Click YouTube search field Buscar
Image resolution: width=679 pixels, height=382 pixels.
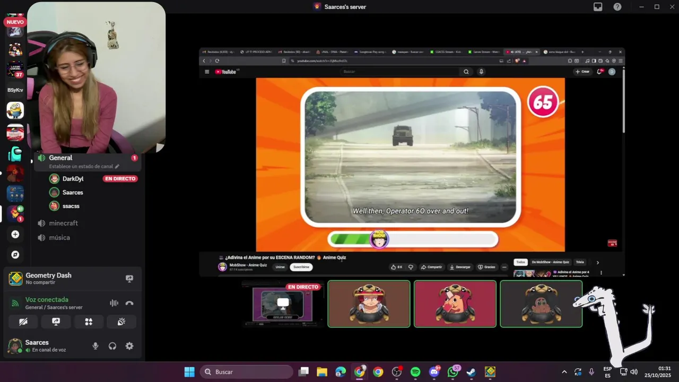[401, 72]
